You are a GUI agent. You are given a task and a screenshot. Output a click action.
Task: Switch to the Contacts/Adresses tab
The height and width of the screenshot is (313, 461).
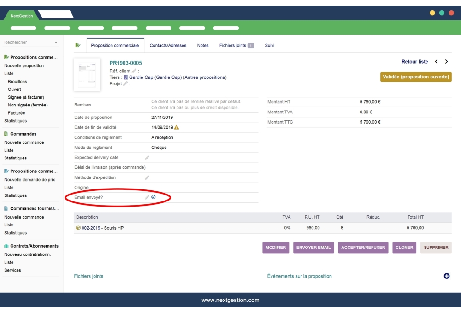169,45
